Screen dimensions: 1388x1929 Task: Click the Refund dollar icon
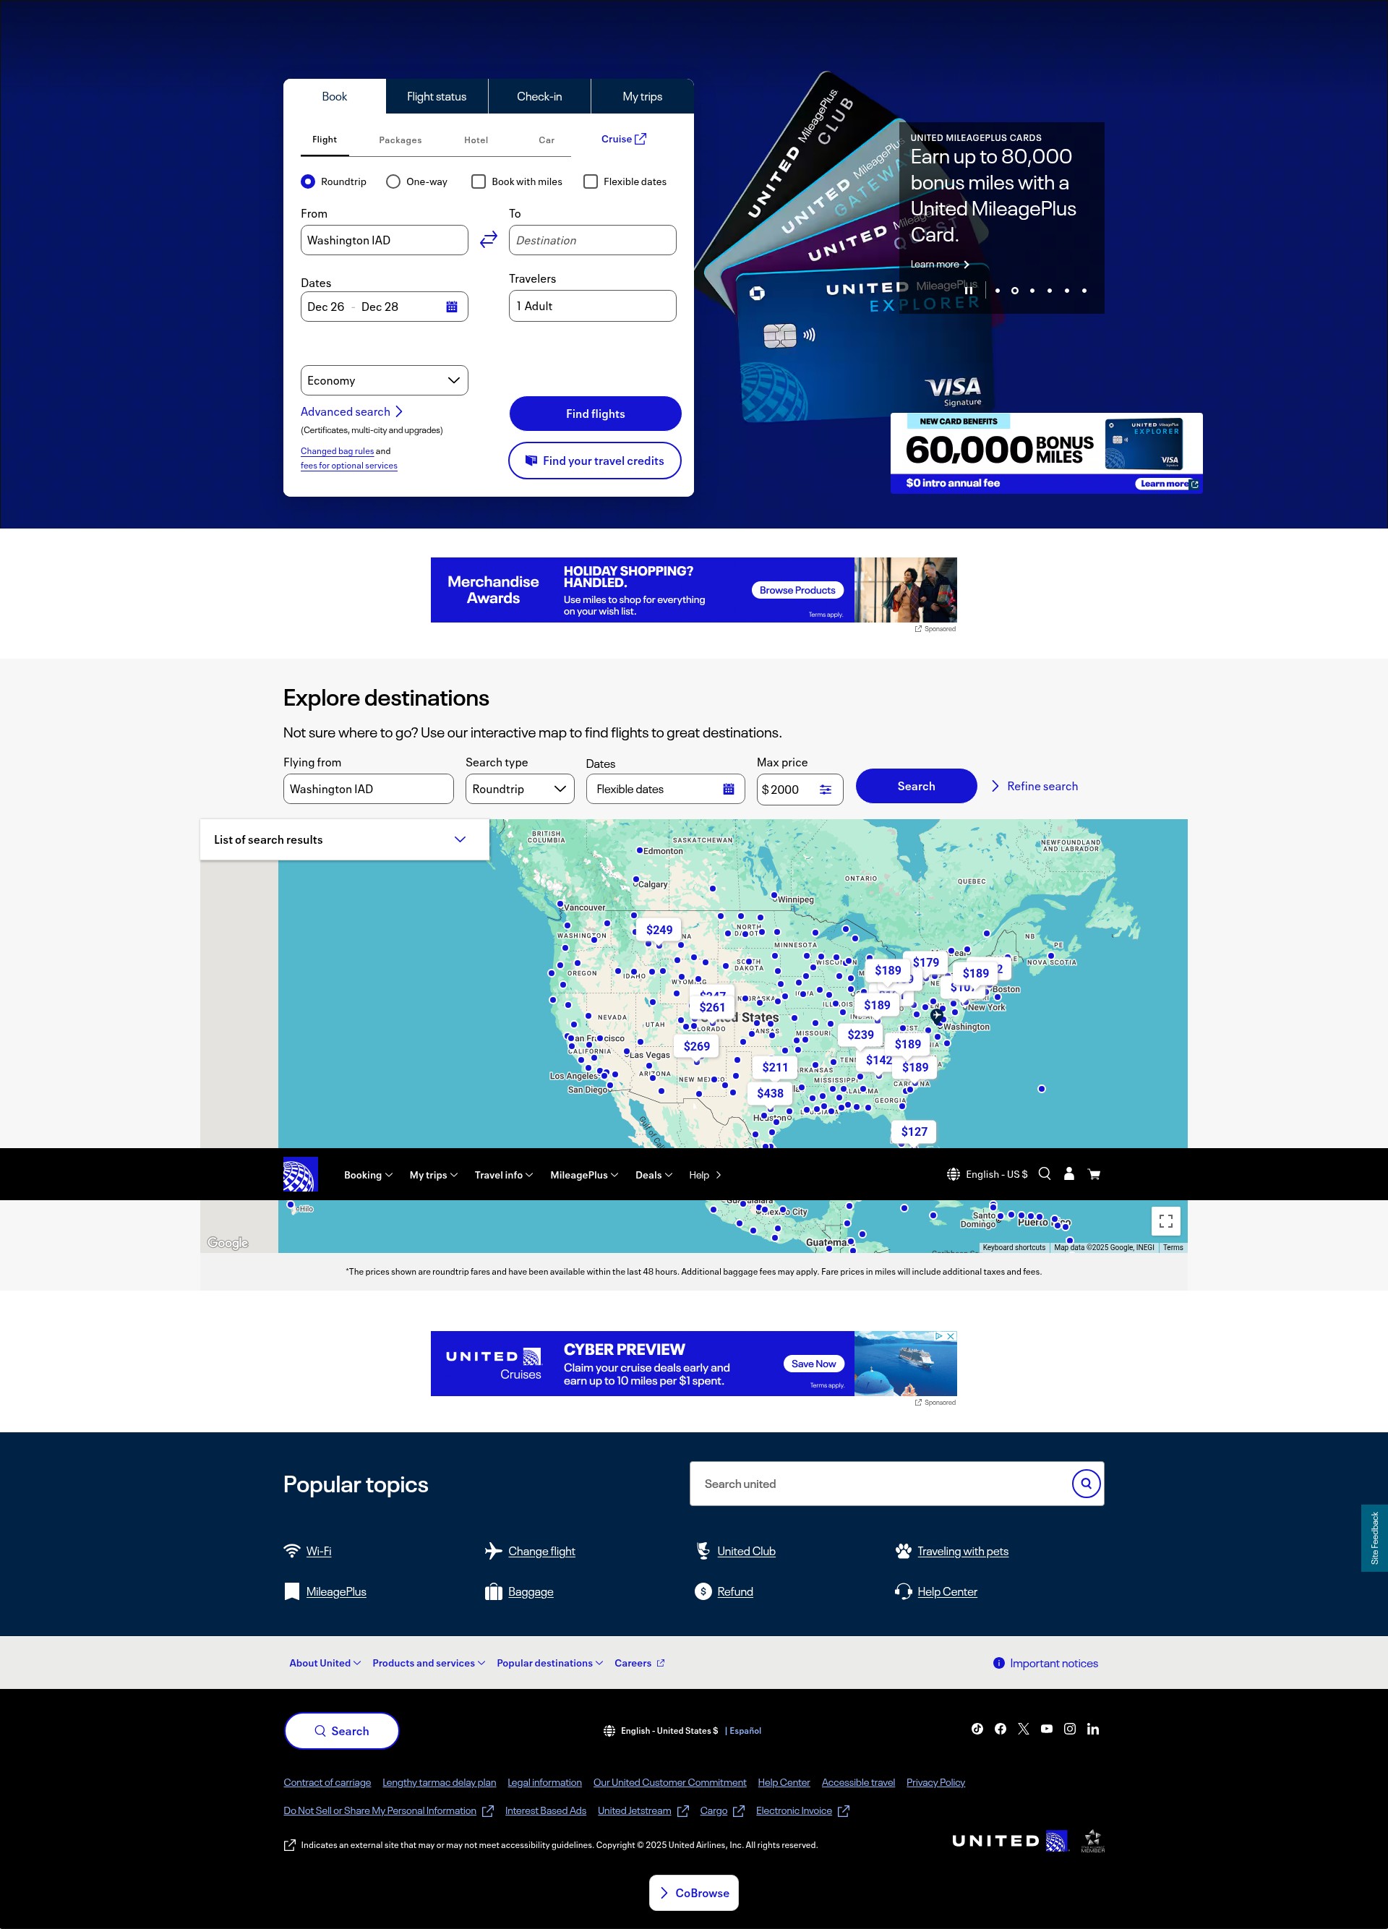point(703,1591)
